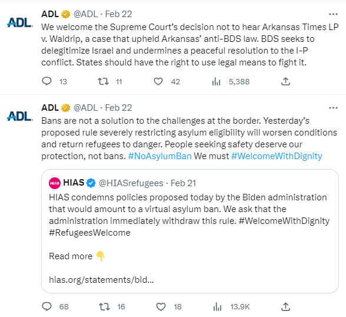
Task: Reply to the asylum ban tweet with 68 replies
Action: click(x=46, y=306)
